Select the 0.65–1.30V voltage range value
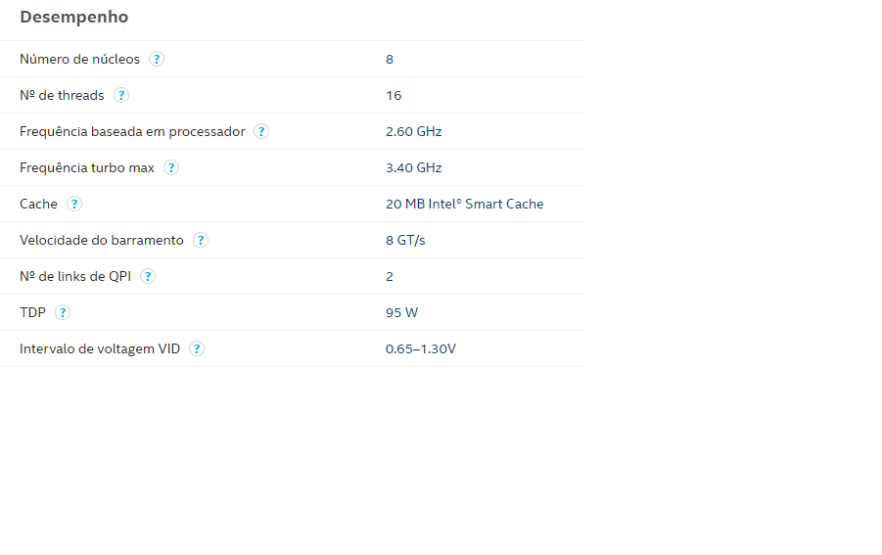882x555 pixels. click(421, 348)
